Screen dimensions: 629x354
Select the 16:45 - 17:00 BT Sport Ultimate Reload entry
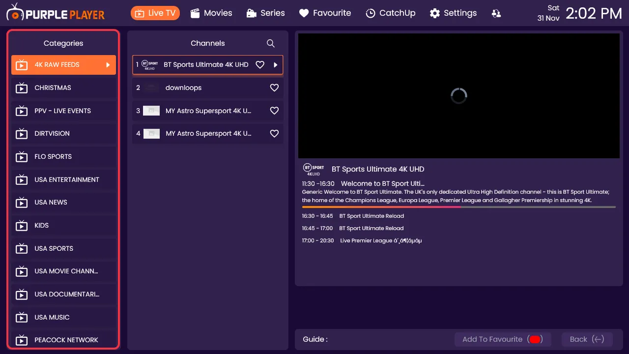pos(353,228)
